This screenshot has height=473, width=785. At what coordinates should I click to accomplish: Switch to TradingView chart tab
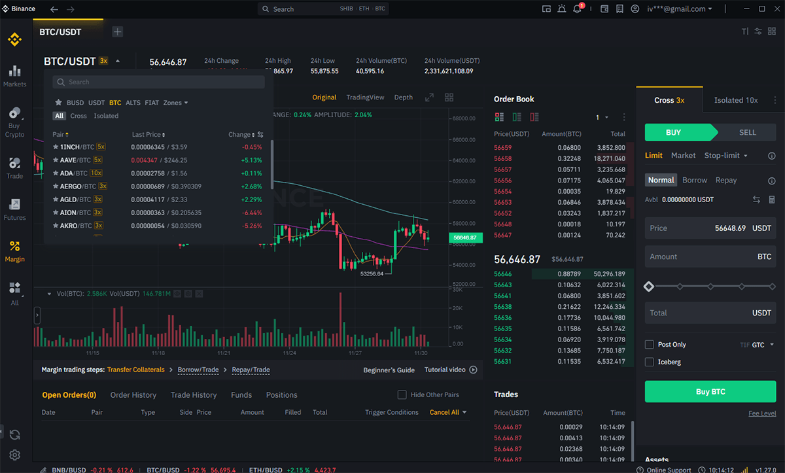[365, 97]
